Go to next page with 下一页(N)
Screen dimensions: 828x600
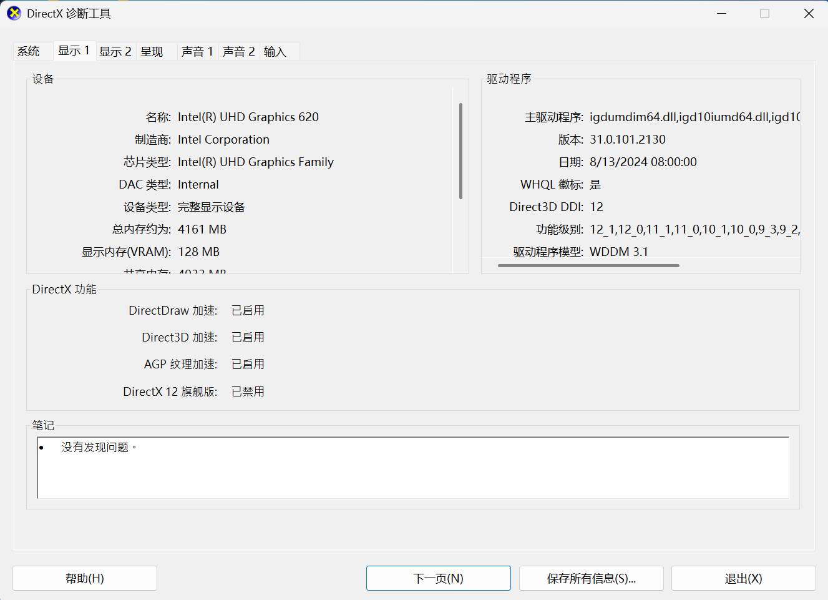tap(439, 578)
